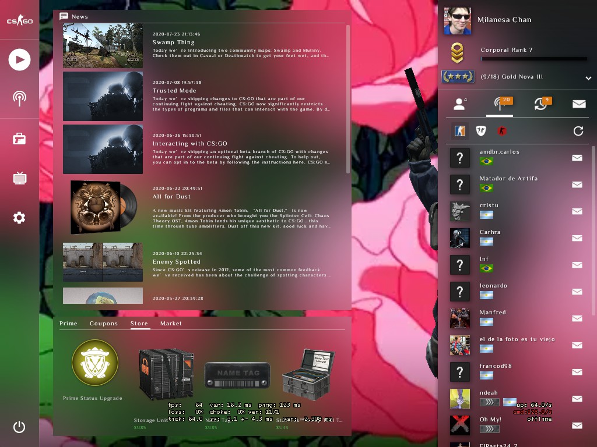597x447 pixels.
Task: Send invite to ndeah
Action: click(x=577, y=399)
